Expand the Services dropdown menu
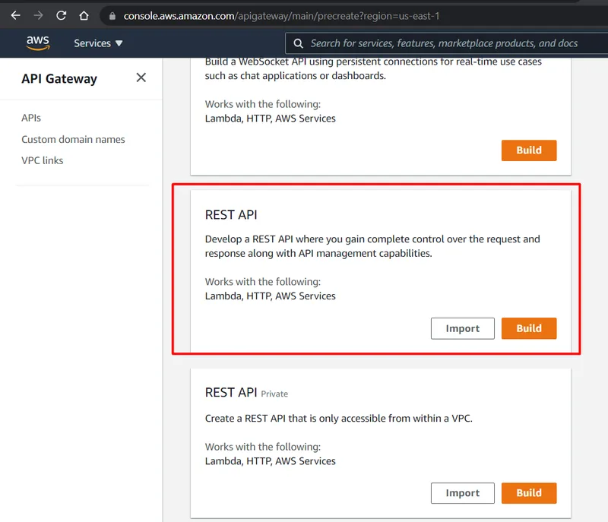 [x=98, y=43]
